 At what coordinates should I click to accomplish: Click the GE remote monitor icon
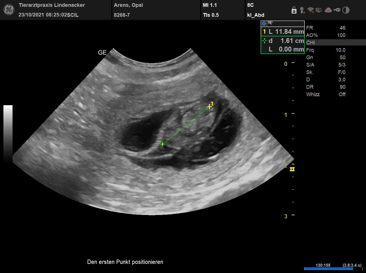point(319,10)
